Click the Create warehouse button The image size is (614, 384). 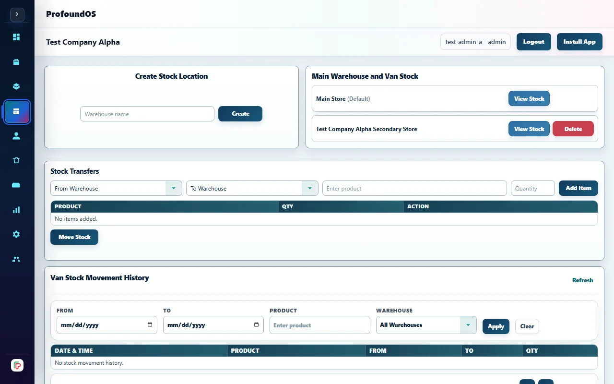240,114
